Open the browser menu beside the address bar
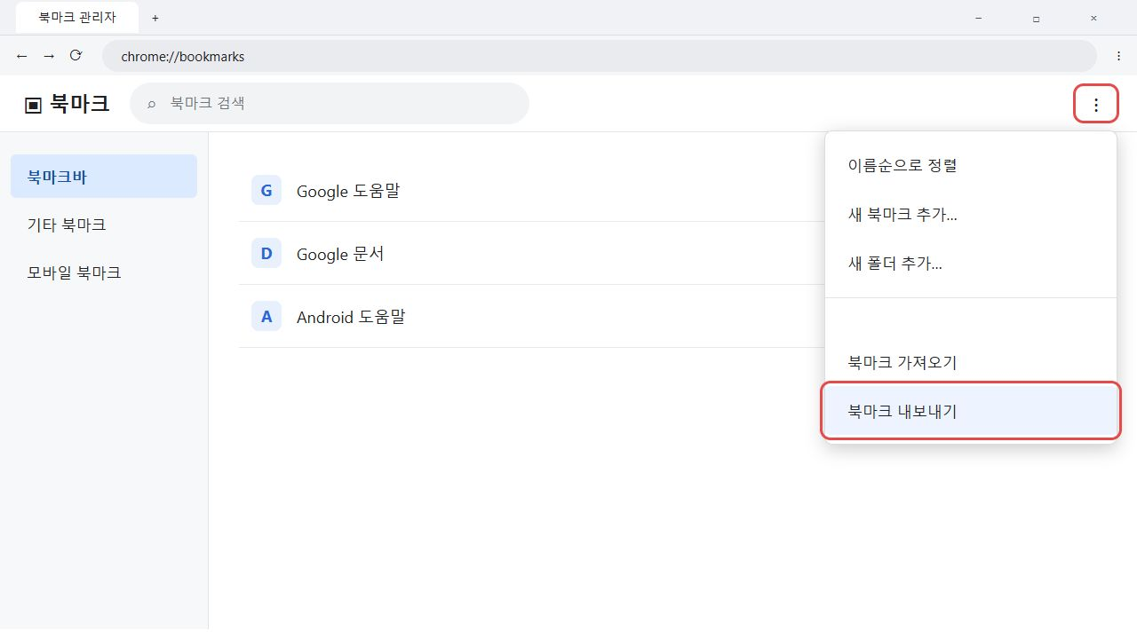Viewport: 1137px width, 639px height. pos(1118,56)
